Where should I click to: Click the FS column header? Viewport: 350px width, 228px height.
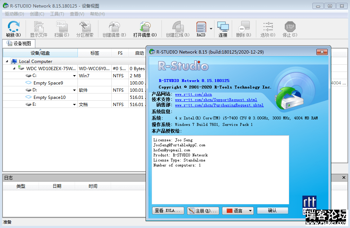(120, 53)
